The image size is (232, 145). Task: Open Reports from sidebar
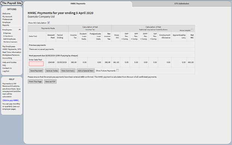click(6, 25)
